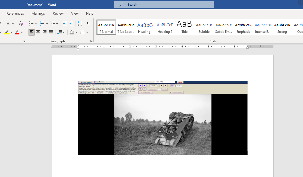Apply the bullet list icon
Image resolution: width=303 pixels, height=177 pixels.
click(x=32, y=24)
